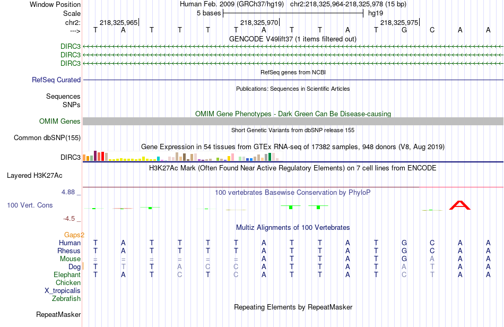Open H3K27Ac Mark ENCODE track title
This screenshot has height=327, width=504.
pyautogui.click(x=293, y=168)
